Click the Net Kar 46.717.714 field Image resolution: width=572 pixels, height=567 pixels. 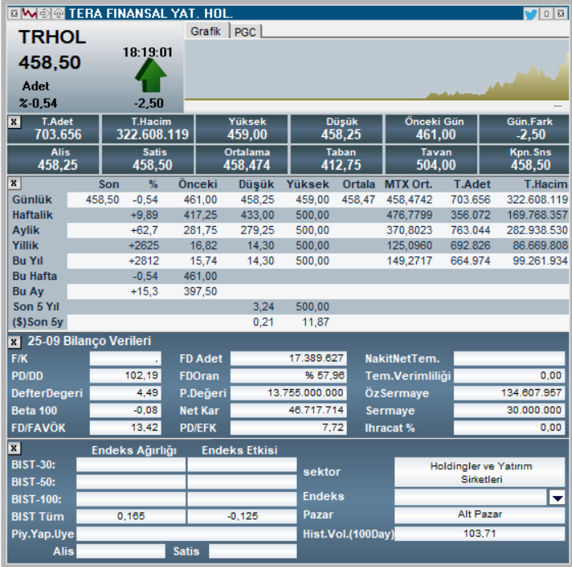[x=288, y=410]
